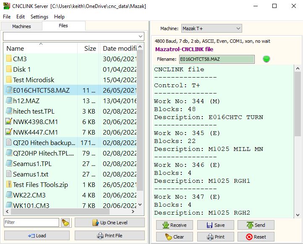Click the Print File button
This screenshot has width=303, height=244.
pos(110,235)
